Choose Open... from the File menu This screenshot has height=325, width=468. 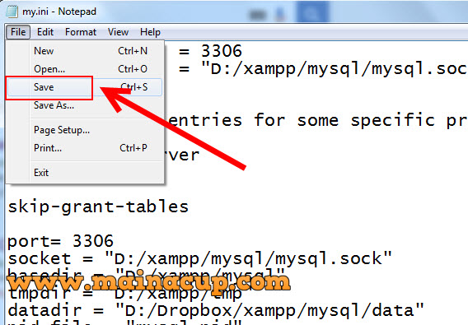click(85, 69)
